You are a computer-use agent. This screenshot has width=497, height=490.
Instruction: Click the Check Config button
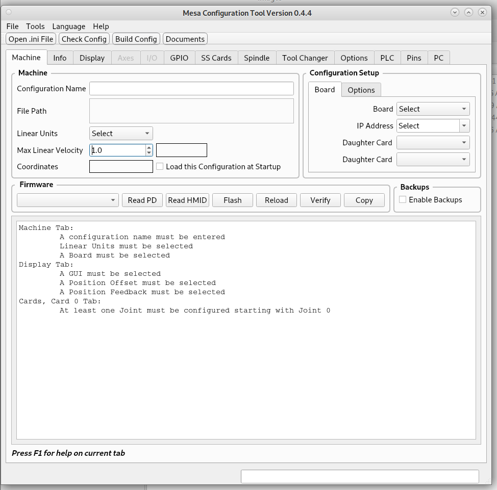84,39
